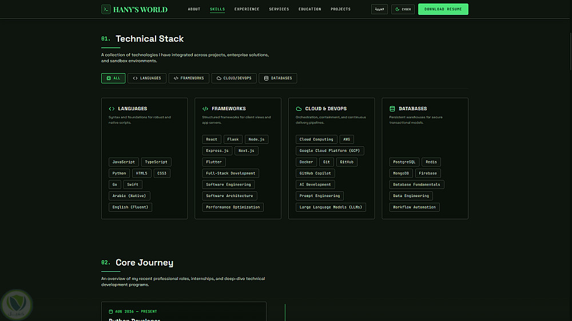
Task: Click the moon icon in Cyber theme button
Action: [398, 9]
